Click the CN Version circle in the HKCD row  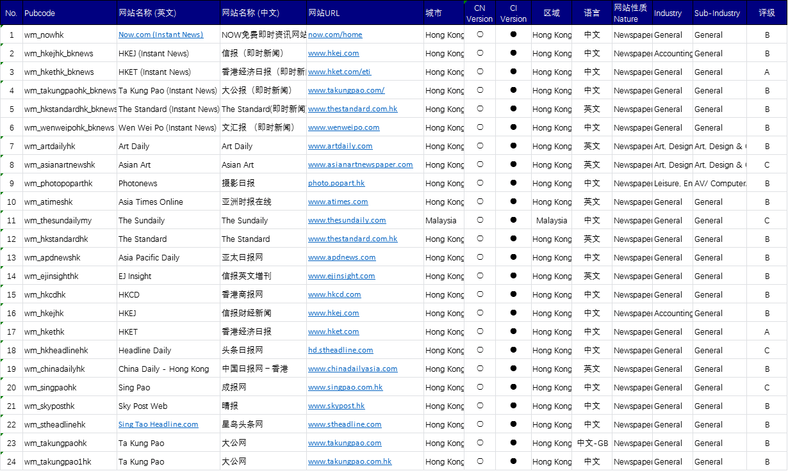click(480, 294)
